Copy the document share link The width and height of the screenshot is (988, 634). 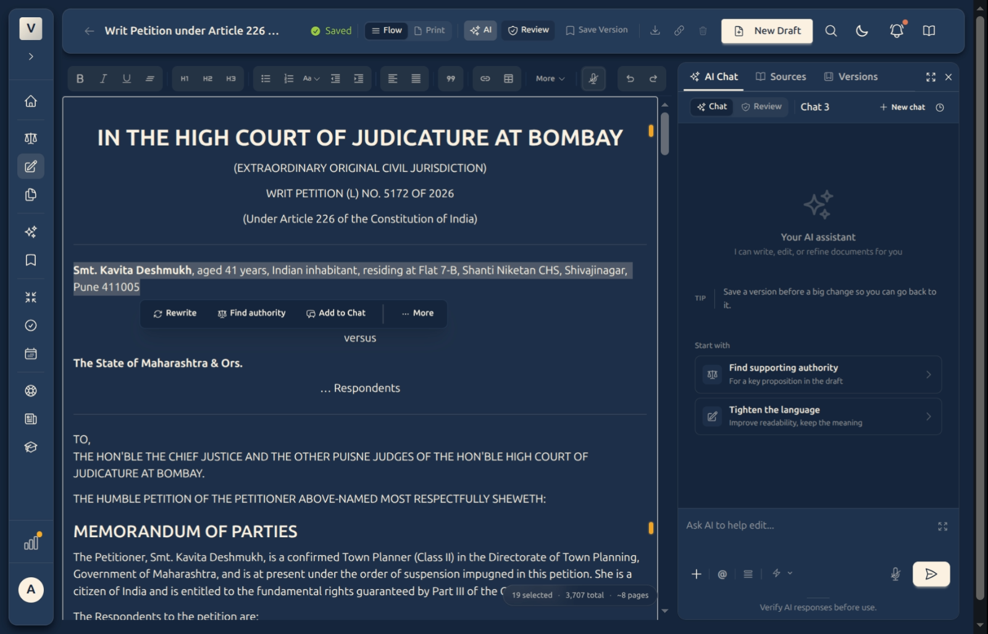coord(679,30)
